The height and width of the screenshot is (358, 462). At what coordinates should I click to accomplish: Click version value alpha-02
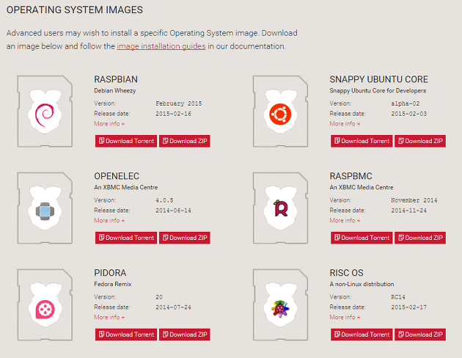click(405, 103)
